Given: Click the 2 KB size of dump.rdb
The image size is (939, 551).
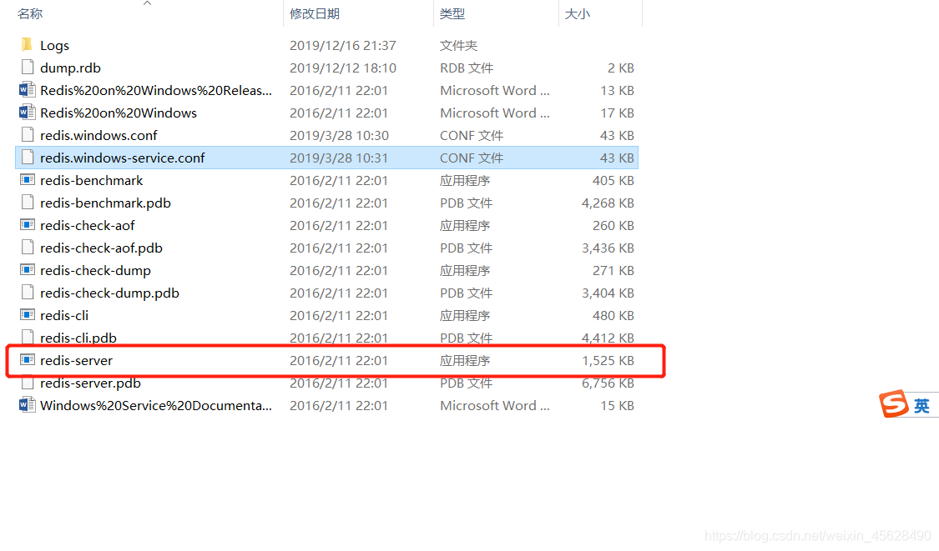Looking at the screenshot, I should pyautogui.click(x=621, y=68).
